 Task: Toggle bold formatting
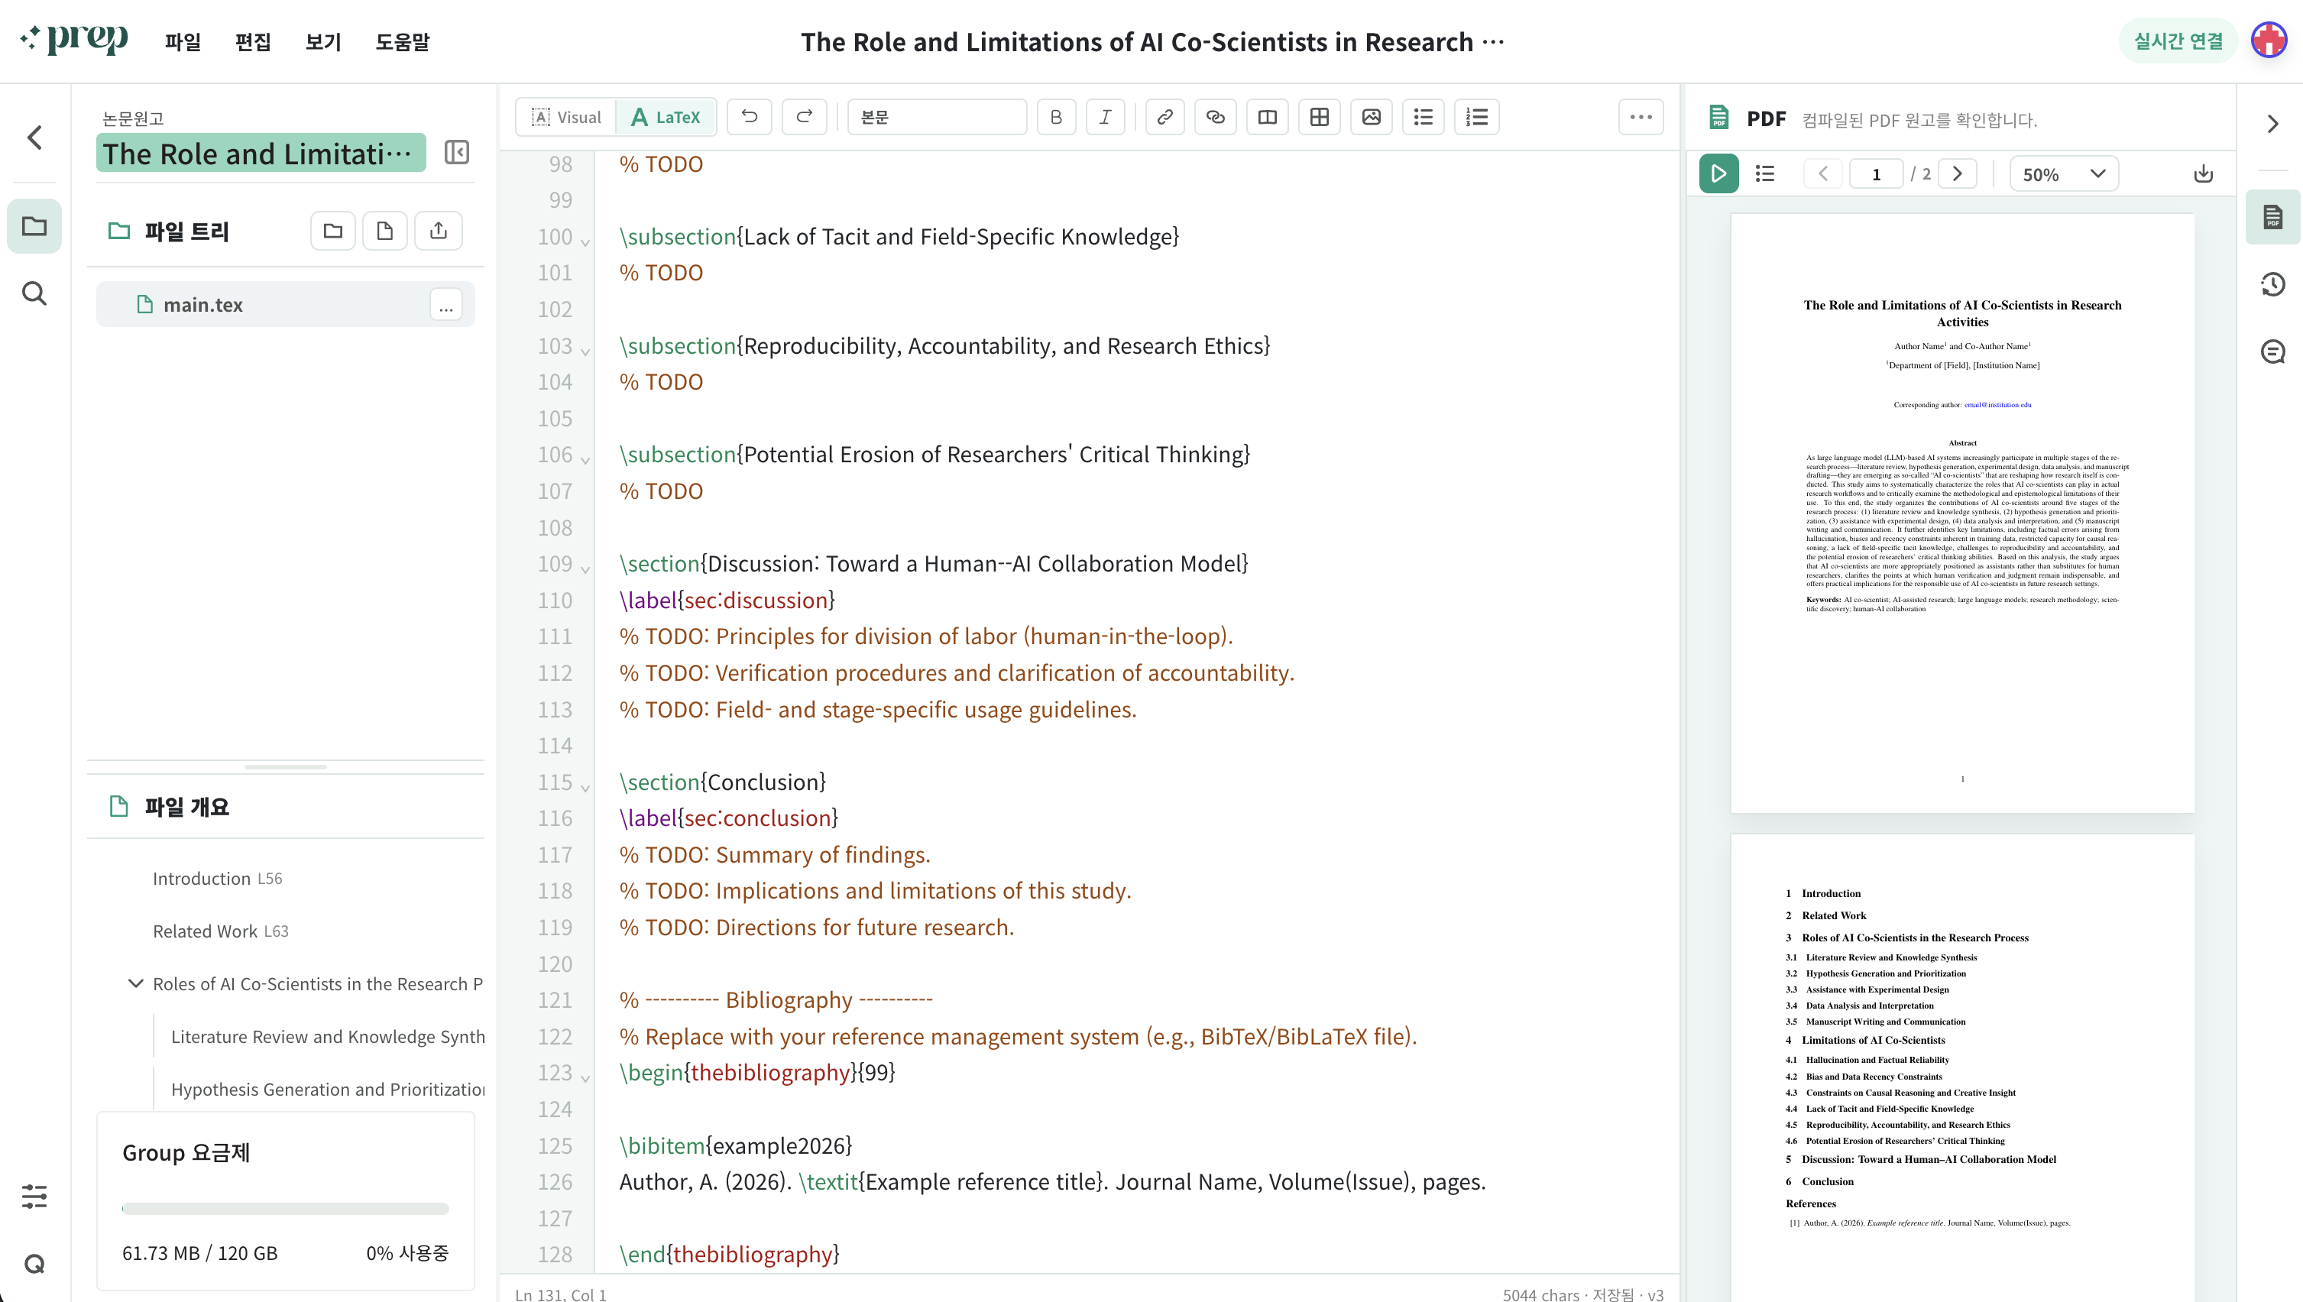click(x=1056, y=117)
